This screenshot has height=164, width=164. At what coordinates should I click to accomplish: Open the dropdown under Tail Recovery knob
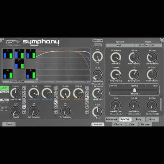(x=152, y=114)
